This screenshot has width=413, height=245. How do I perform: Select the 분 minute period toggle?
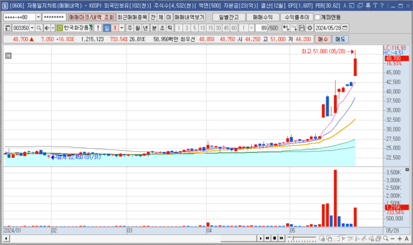[x=155, y=28]
